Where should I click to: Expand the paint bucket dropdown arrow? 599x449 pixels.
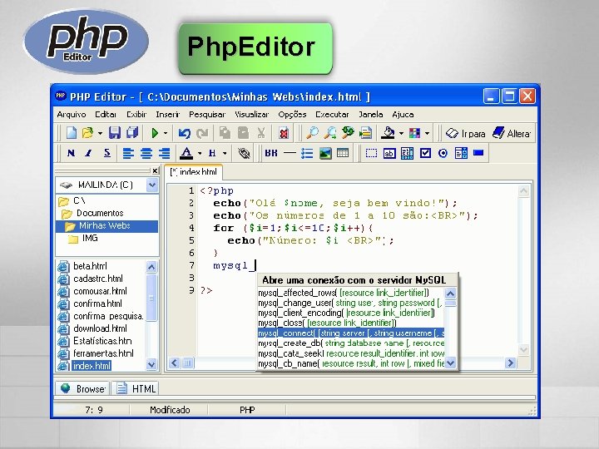pyautogui.click(x=401, y=133)
